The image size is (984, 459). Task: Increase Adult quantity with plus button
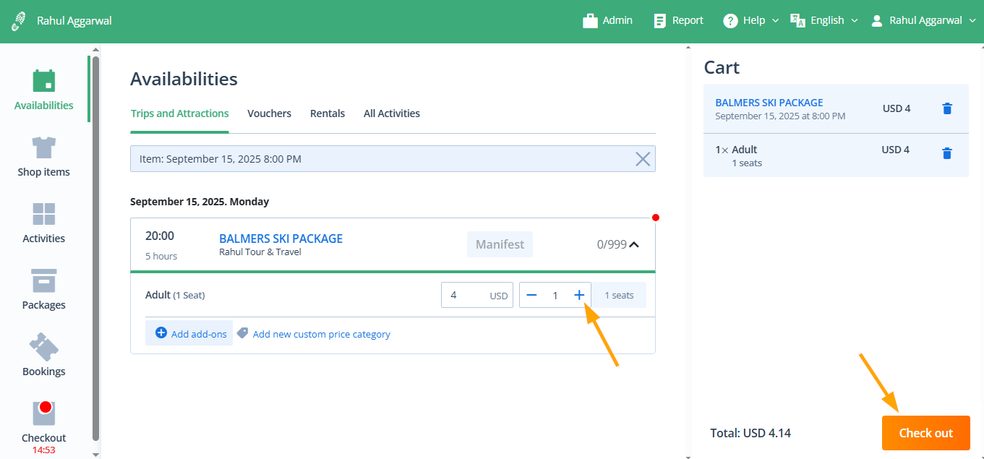pyautogui.click(x=579, y=295)
